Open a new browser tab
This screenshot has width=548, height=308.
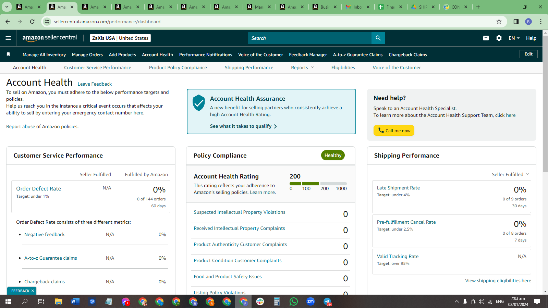(478, 7)
